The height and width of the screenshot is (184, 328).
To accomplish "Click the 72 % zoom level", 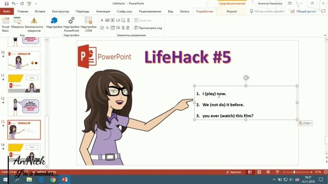I will 318,172.
